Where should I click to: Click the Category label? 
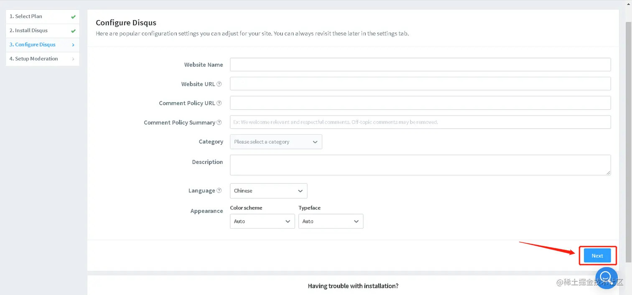(211, 142)
